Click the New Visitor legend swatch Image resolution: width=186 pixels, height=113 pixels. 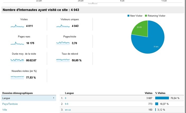[128, 16]
